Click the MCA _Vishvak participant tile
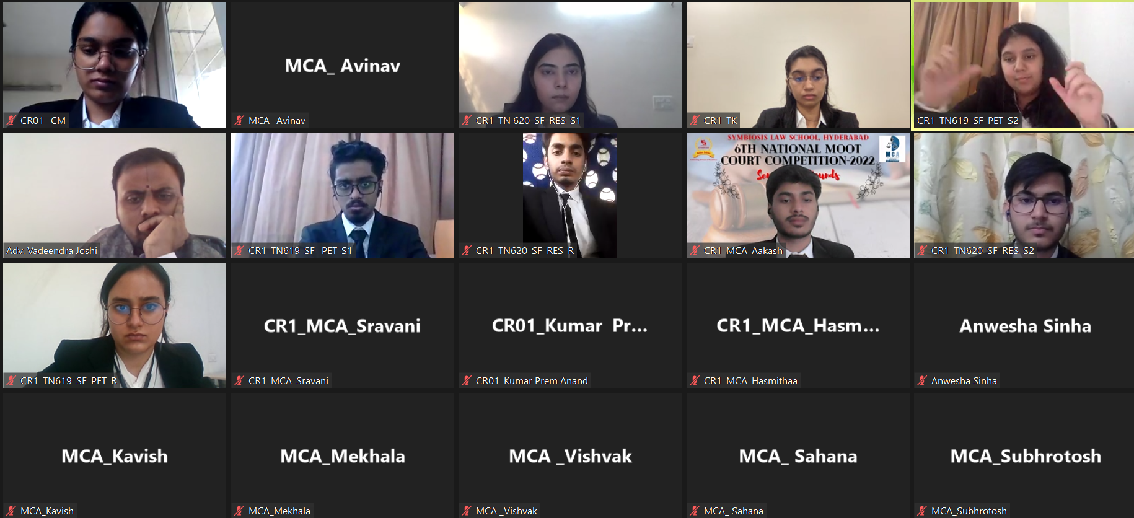Viewport: 1134px width, 518px height. [x=570, y=455]
